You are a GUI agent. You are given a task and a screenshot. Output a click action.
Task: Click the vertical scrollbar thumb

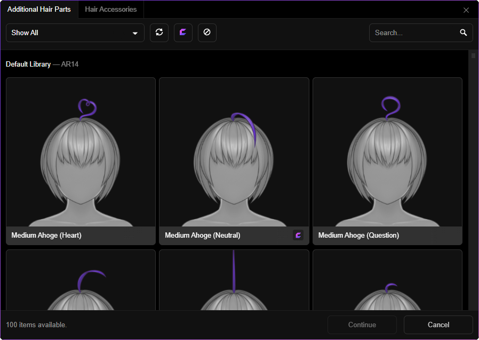pos(473,55)
